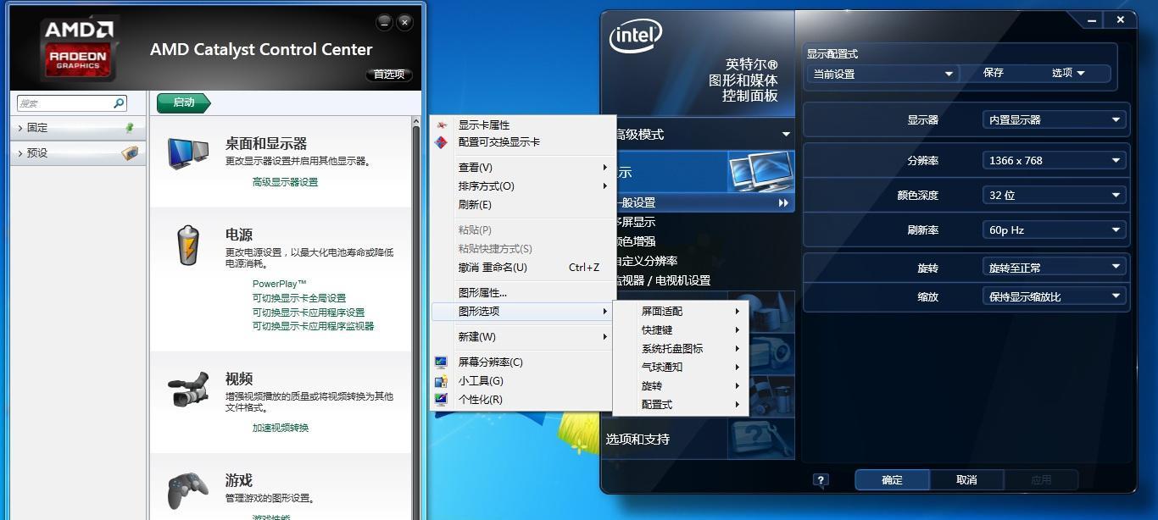The image size is (1158, 520).
Task: Click the 确定 button
Action: pos(892,480)
